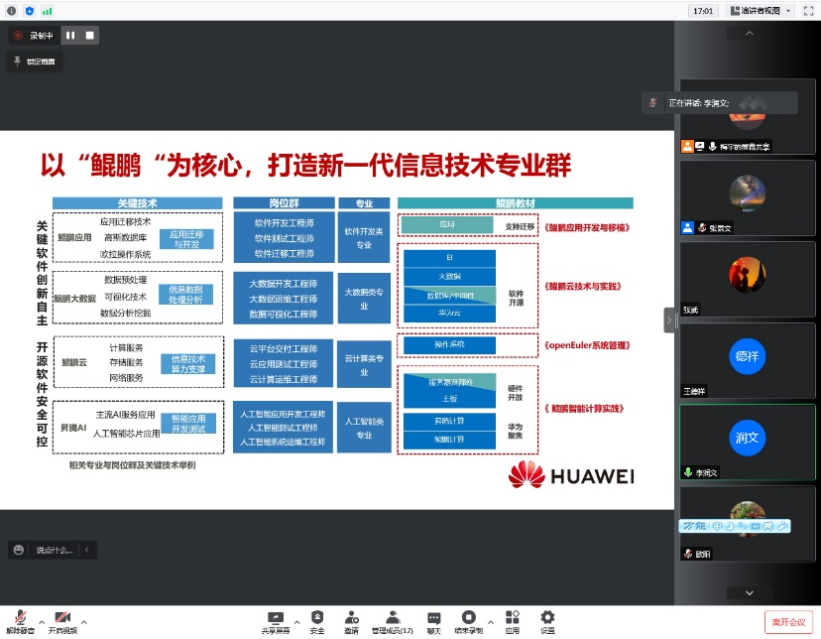This screenshot has height=639, width=821.
Task: Select 王德祥 participant thumbnail
Action: (x=748, y=360)
